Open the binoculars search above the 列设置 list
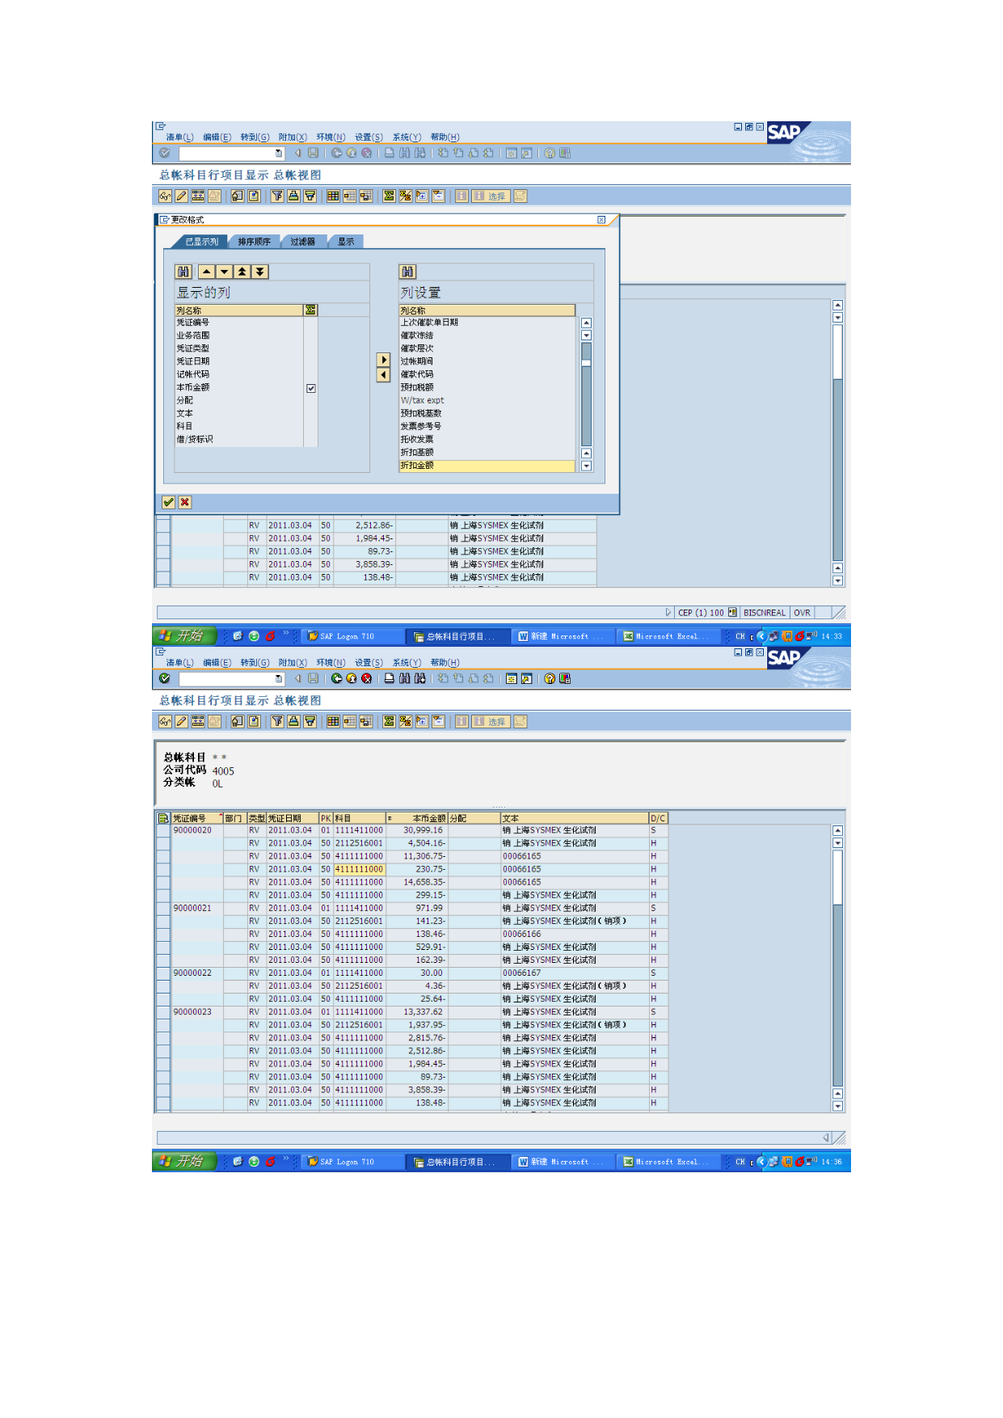 [407, 272]
